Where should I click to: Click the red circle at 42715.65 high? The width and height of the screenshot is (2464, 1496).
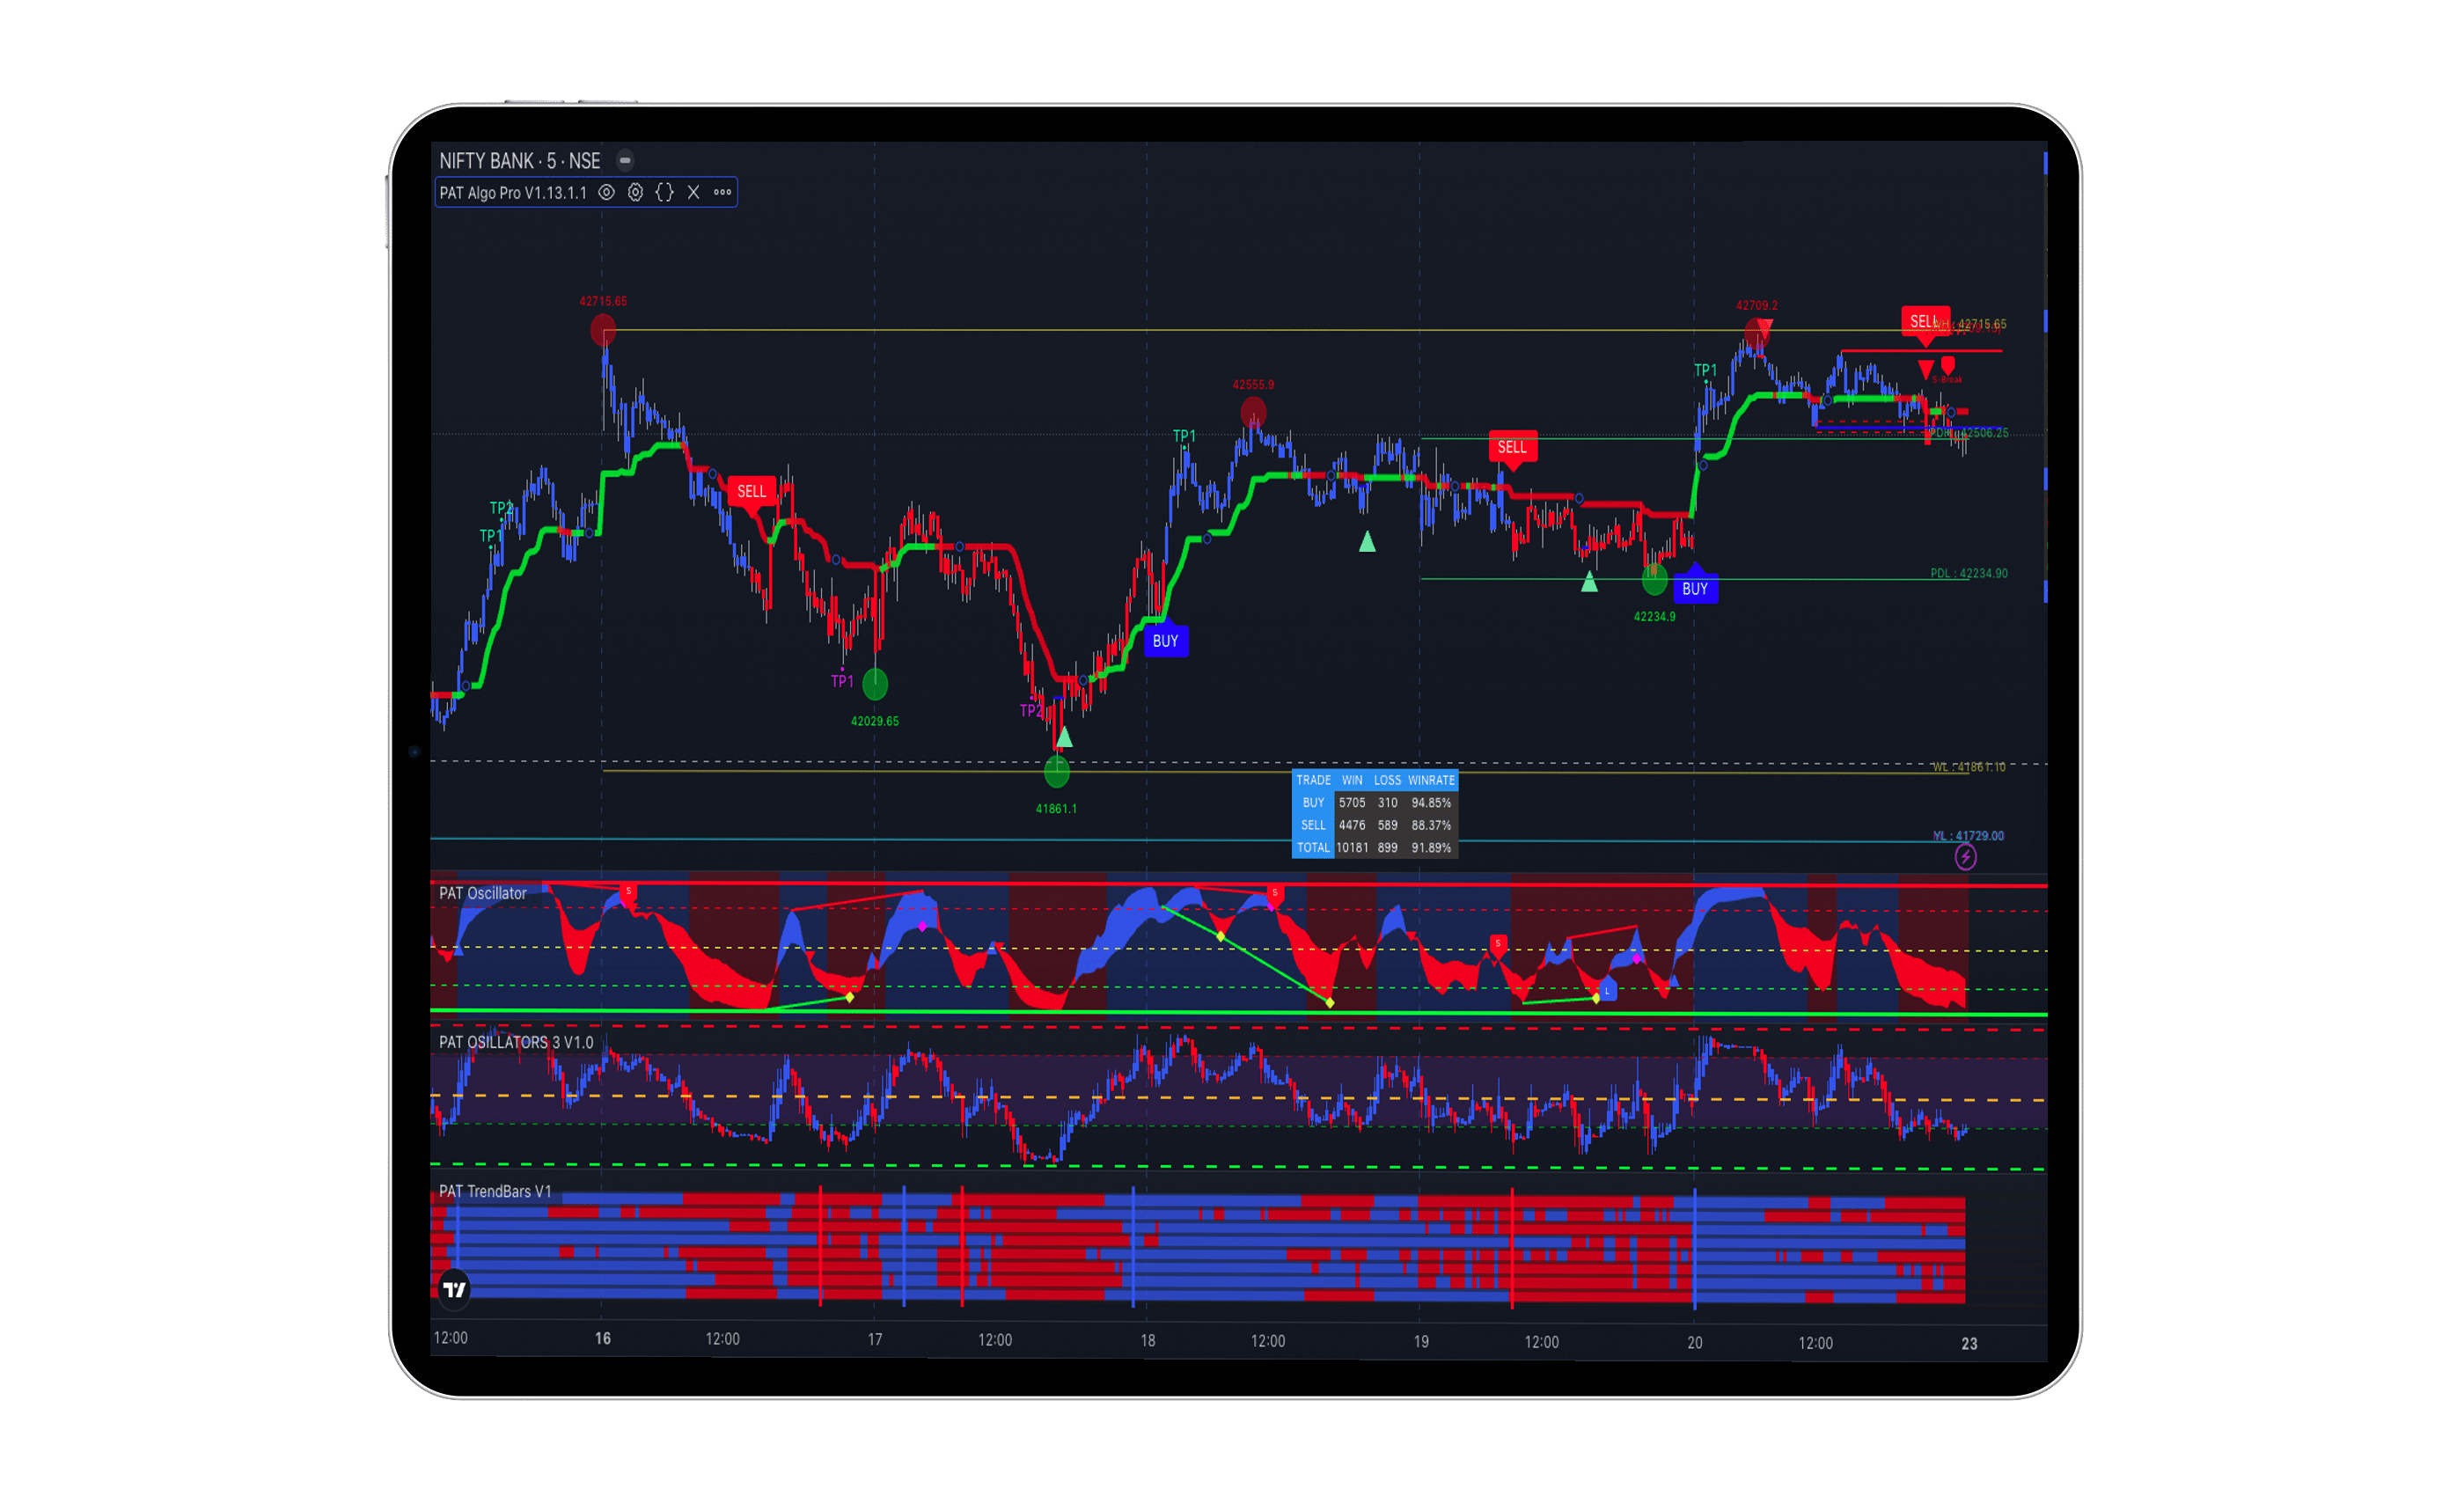tap(603, 329)
